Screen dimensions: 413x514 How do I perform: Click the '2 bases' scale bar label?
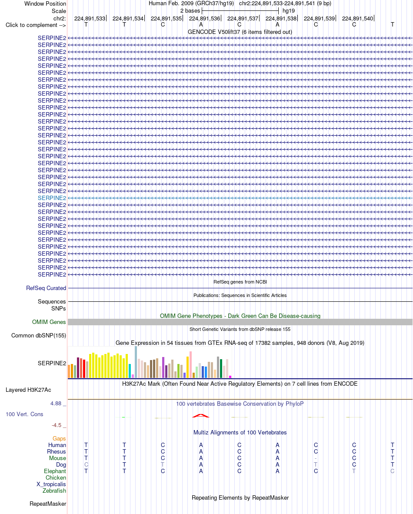(x=190, y=10)
